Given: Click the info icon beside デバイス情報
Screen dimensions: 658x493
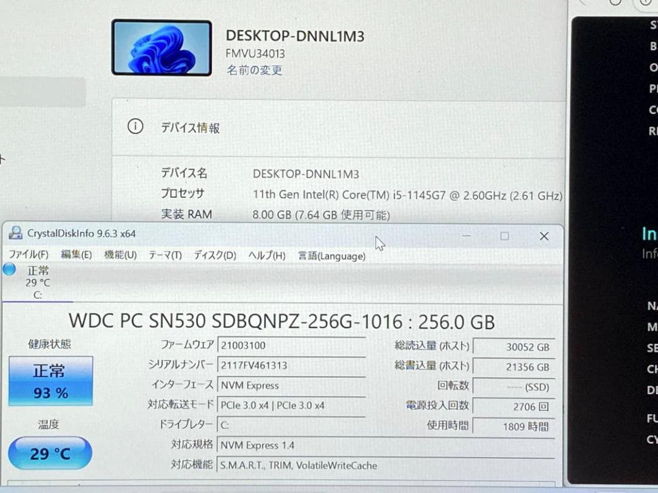Looking at the screenshot, I should coord(135,128).
